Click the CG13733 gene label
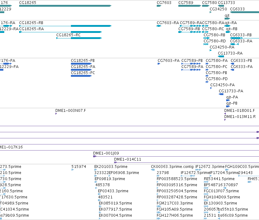Viewport: 259px width, 220px height. [226, 3]
